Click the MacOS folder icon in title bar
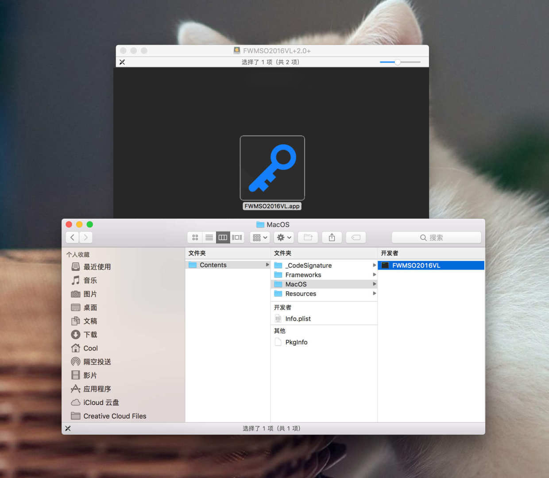Image resolution: width=549 pixels, height=478 pixels. pyautogui.click(x=260, y=224)
